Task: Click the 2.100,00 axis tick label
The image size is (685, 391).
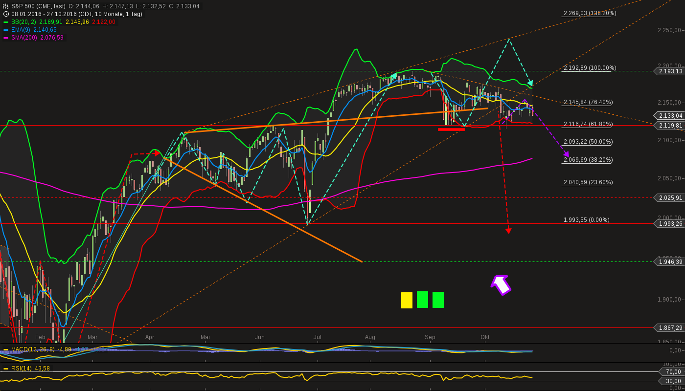Action: pyautogui.click(x=670, y=140)
